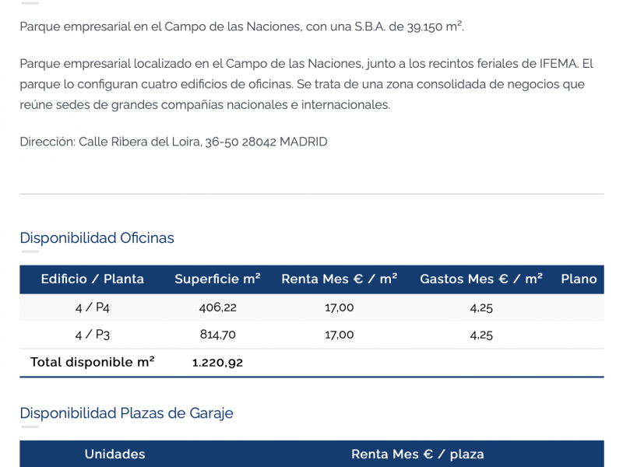Screen dimensions: 623x467
Task: Select the Superficie m² column header
Action: (218, 279)
